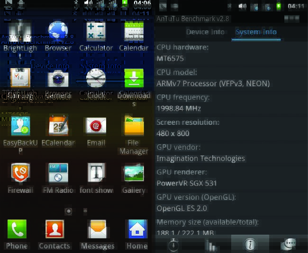Tap the Home dock icon

(137, 229)
